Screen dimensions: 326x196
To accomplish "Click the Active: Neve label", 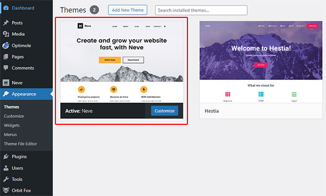I will 79,111.
